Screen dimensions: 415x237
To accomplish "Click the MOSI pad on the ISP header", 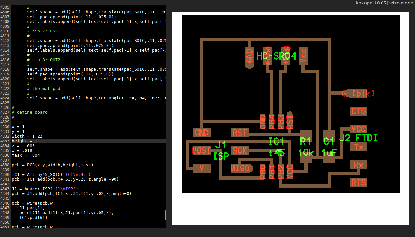I will click(x=202, y=150).
